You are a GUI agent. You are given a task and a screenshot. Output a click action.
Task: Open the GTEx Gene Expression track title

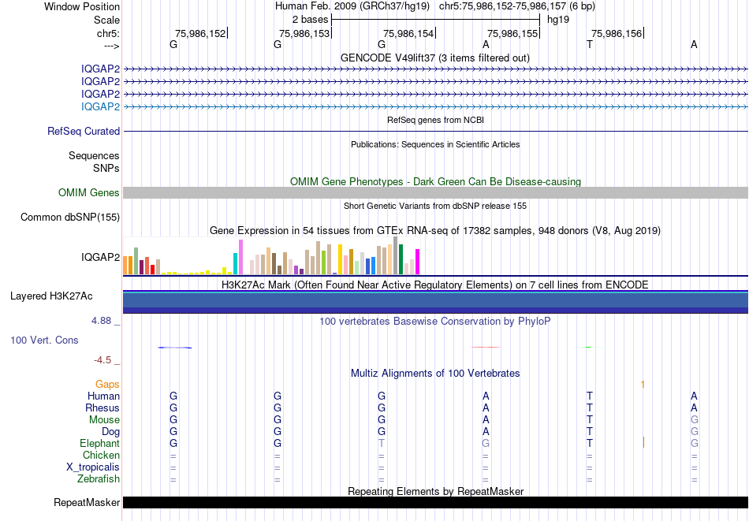click(435, 231)
